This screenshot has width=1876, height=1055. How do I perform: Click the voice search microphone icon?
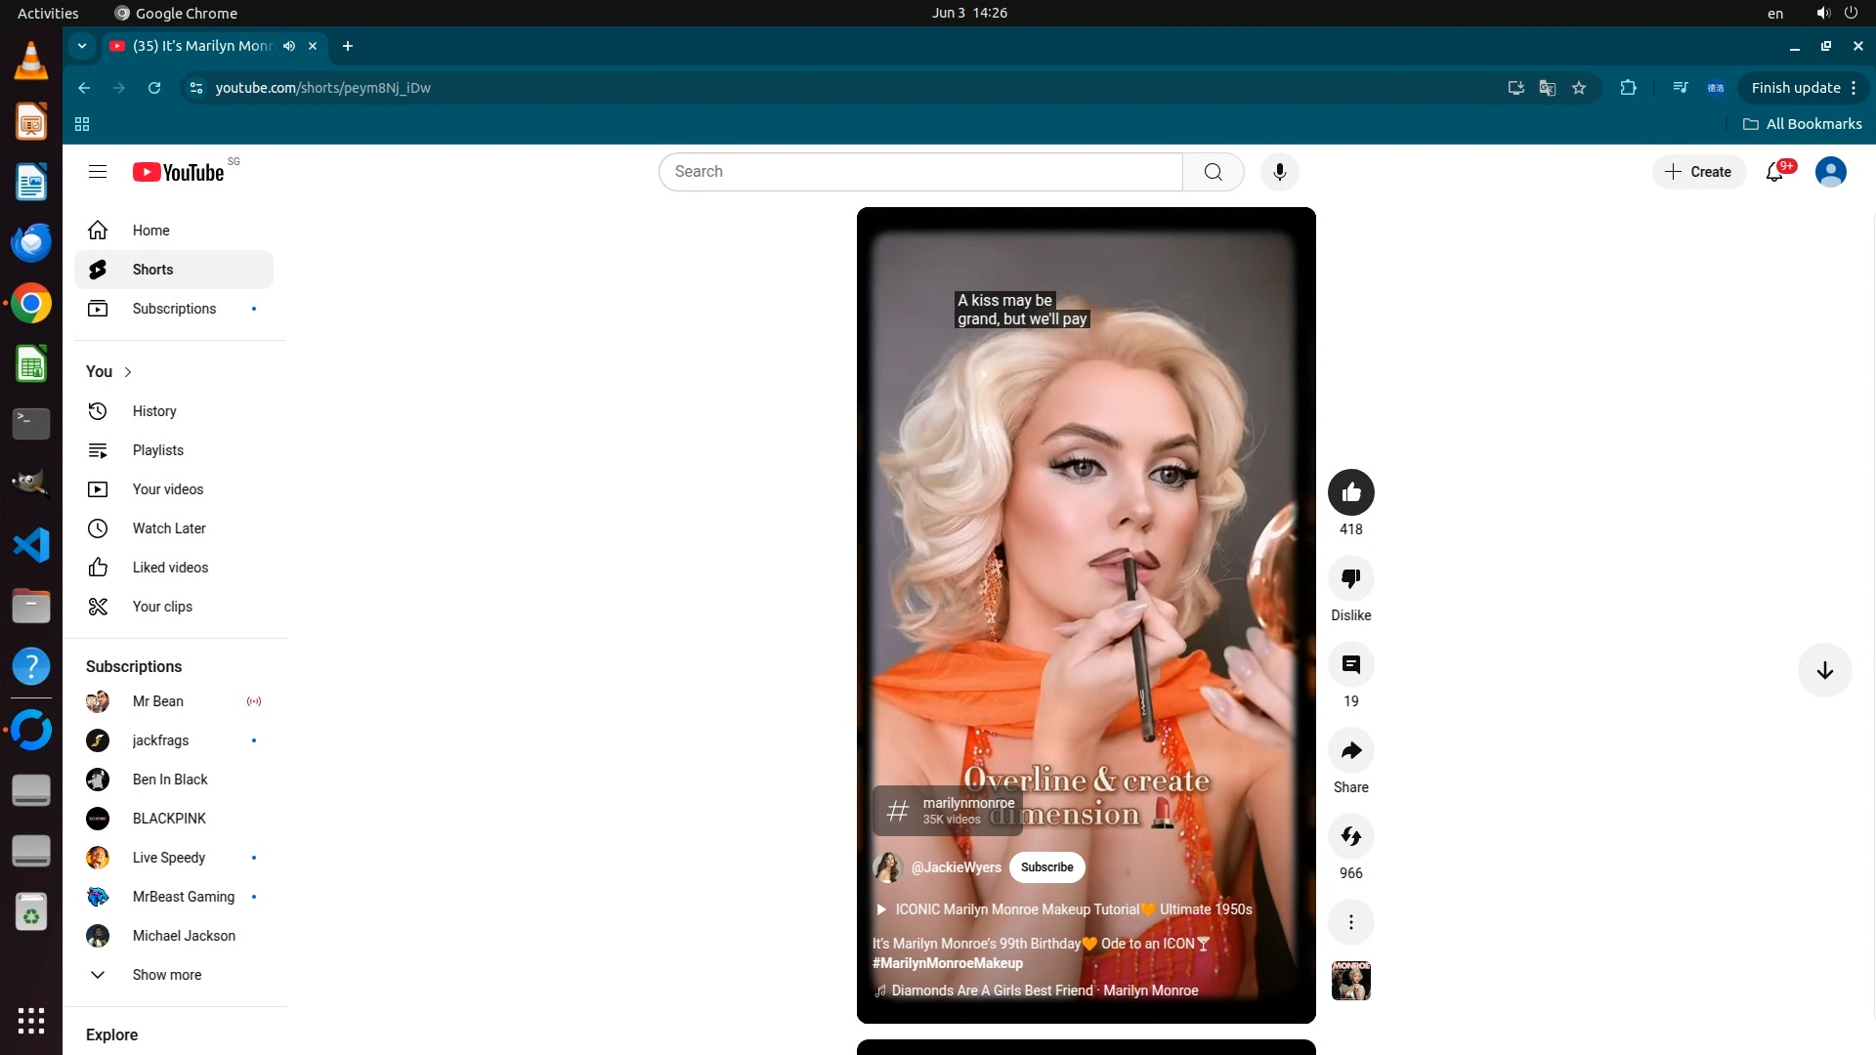pyautogui.click(x=1279, y=172)
